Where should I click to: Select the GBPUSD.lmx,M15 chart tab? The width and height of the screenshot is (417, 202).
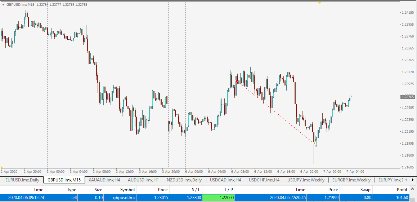(x=64, y=180)
